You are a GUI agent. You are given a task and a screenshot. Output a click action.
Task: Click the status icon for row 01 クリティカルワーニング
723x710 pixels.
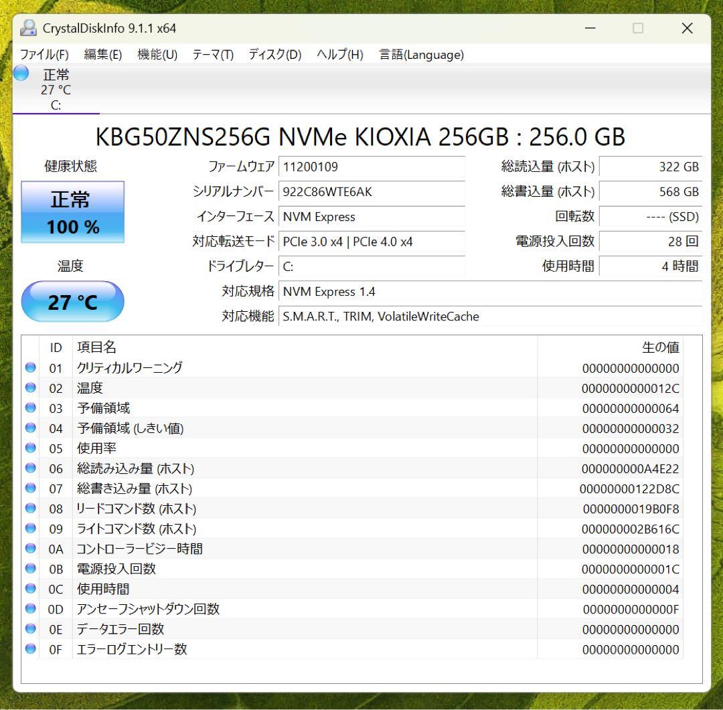tap(30, 367)
